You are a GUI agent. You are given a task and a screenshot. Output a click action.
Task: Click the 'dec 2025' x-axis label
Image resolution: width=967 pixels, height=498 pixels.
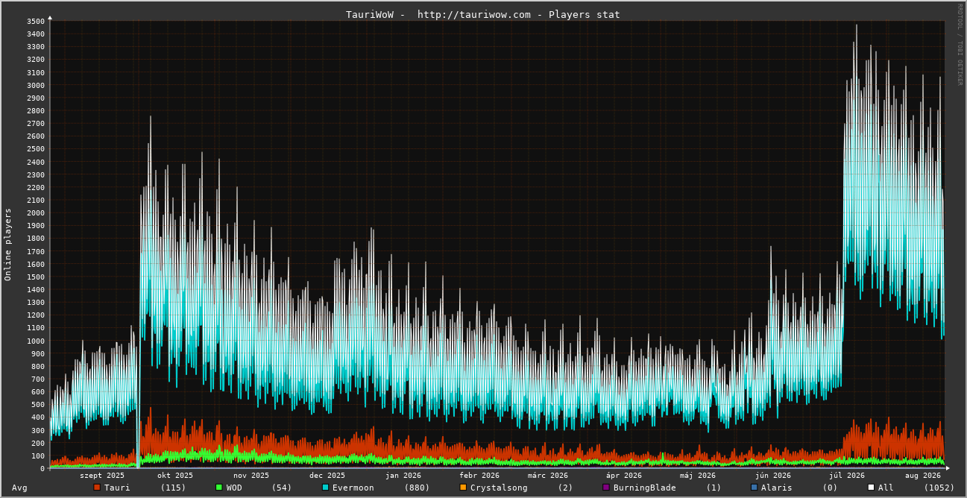click(327, 476)
